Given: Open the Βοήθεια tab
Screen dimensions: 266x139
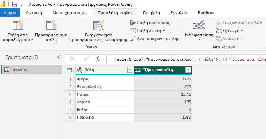Looking at the screenshot, I should 206,13.
